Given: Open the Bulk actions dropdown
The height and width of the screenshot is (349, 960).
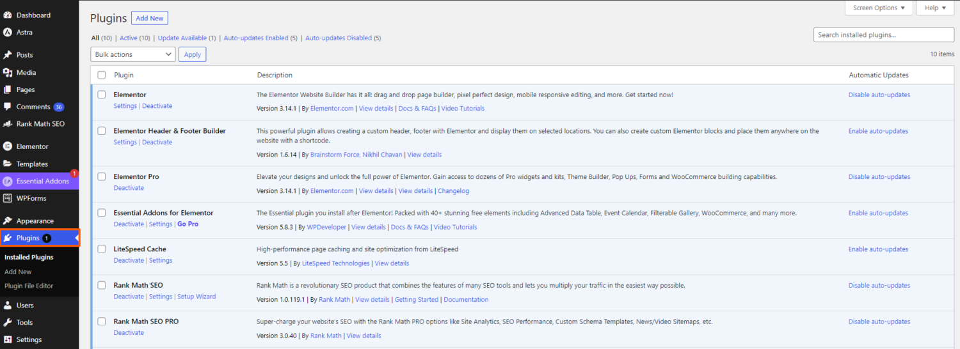Looking at the screenshot, I should [133, 54].
